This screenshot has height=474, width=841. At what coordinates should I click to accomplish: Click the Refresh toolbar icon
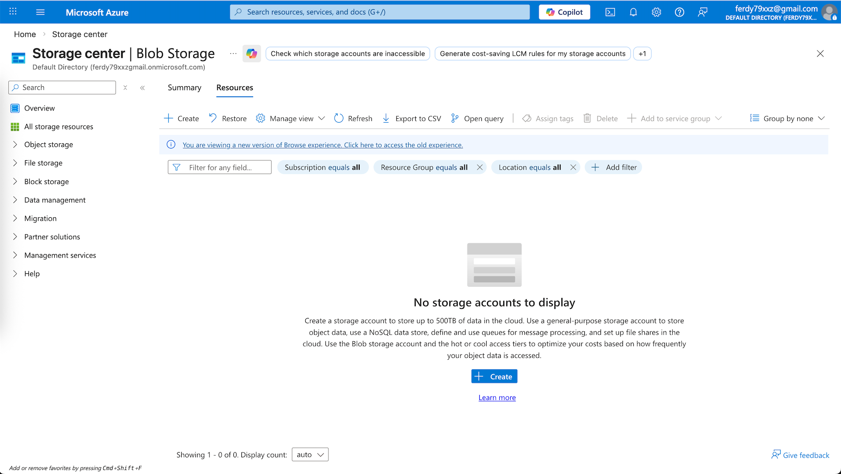tap(339, 118)
